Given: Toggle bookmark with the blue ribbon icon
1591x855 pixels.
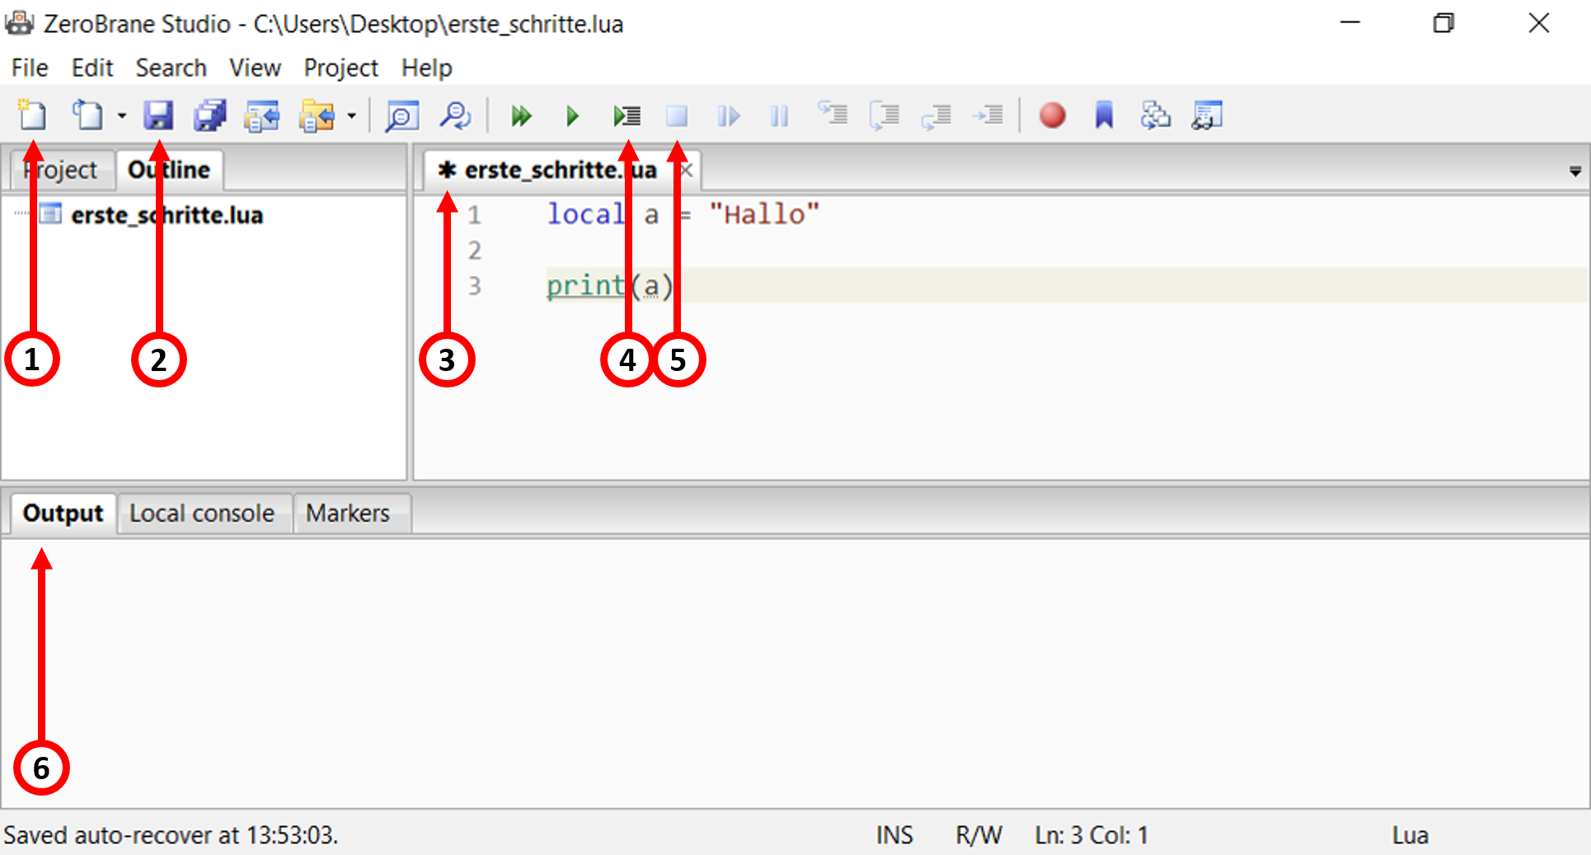Looking at the screenshot, I should pos(1104,115).
